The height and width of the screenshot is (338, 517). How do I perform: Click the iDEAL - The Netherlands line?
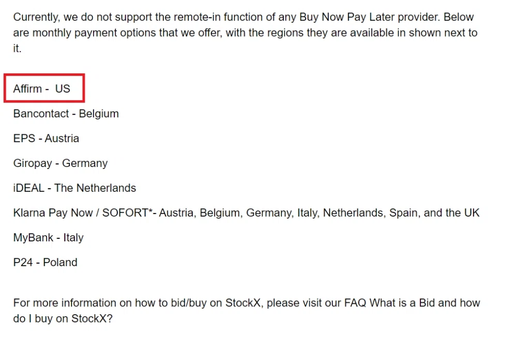coord(74,188)
